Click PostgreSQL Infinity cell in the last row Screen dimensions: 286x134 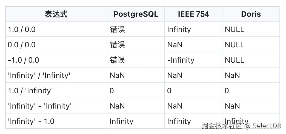121,121
